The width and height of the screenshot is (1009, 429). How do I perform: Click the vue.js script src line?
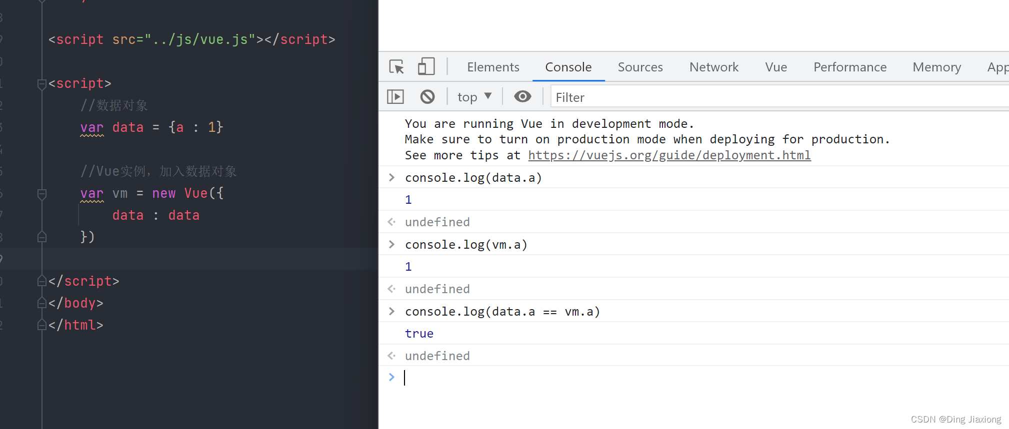point(191,39)
